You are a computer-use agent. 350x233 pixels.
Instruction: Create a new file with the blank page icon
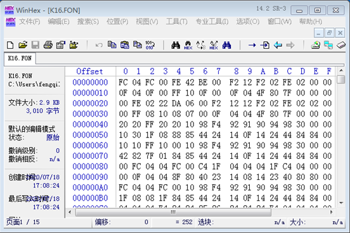click(x=10, y=45)
